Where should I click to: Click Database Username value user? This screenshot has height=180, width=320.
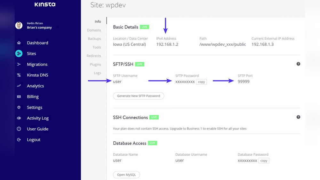180,160
